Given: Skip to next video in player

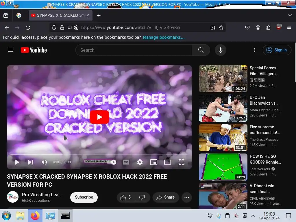Looking at the screenshot, I should coord(31,162).
